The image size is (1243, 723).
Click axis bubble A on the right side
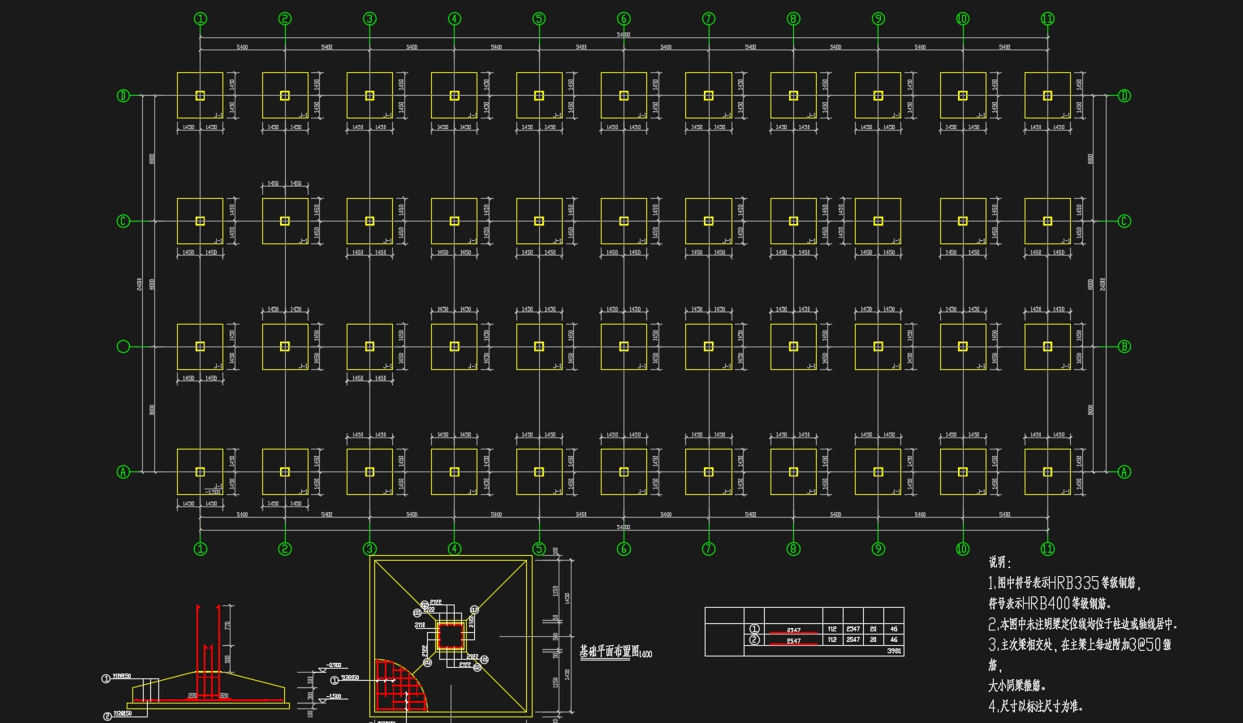[x=1124, y=471]
